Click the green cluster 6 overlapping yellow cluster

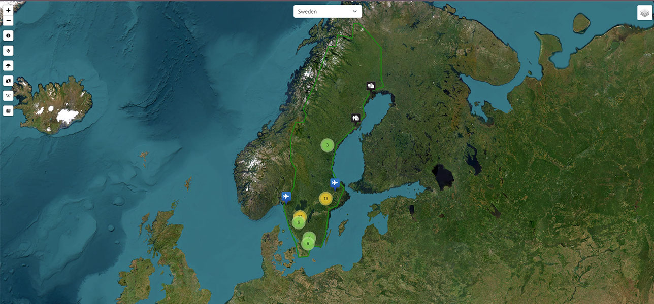299,223
